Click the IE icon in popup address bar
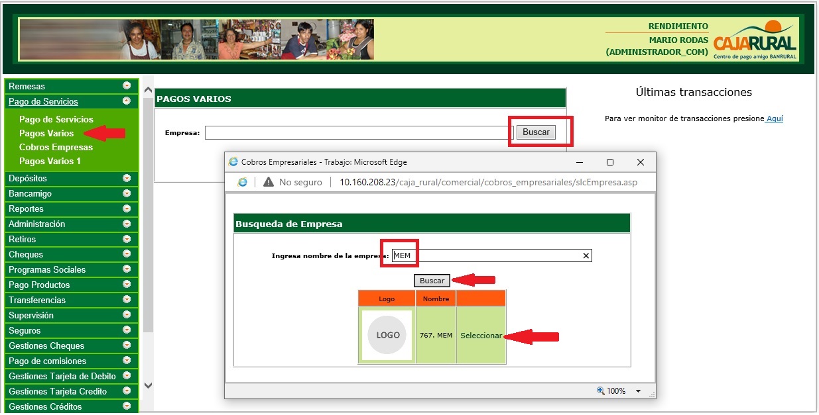This screenshot has height=415, width=819. 243,182
